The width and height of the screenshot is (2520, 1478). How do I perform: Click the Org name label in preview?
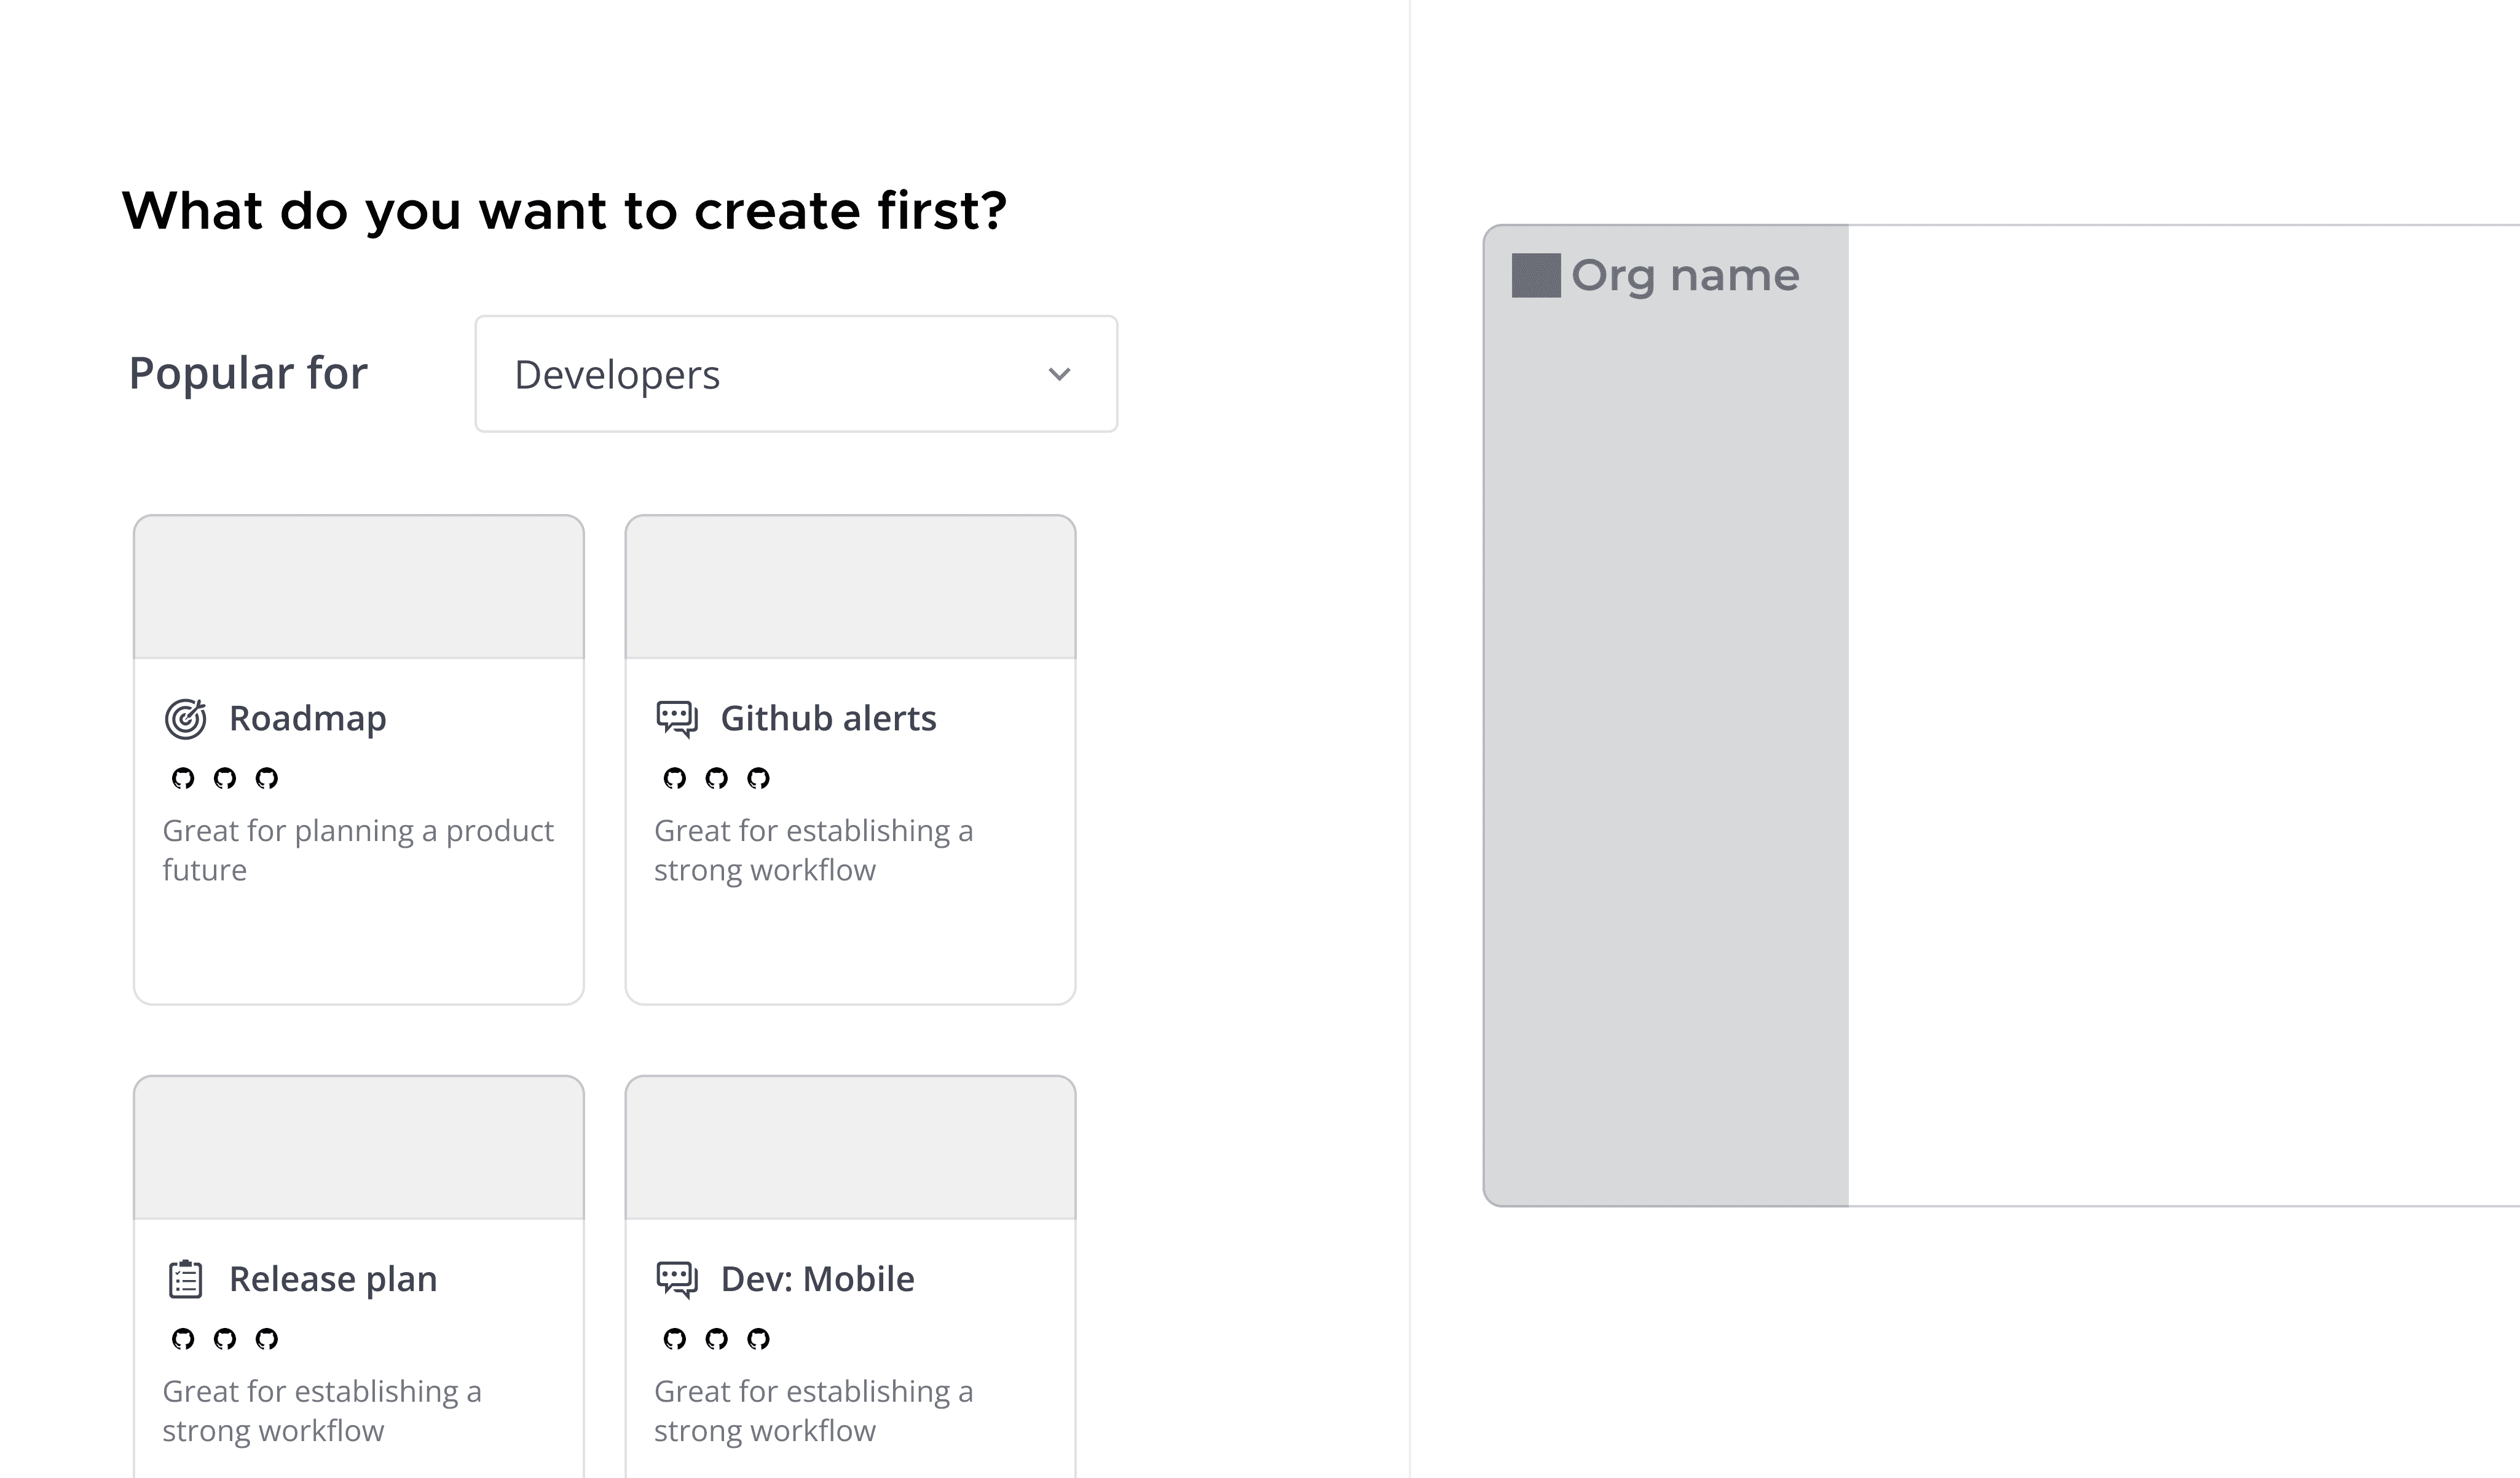pos(1685,276)
